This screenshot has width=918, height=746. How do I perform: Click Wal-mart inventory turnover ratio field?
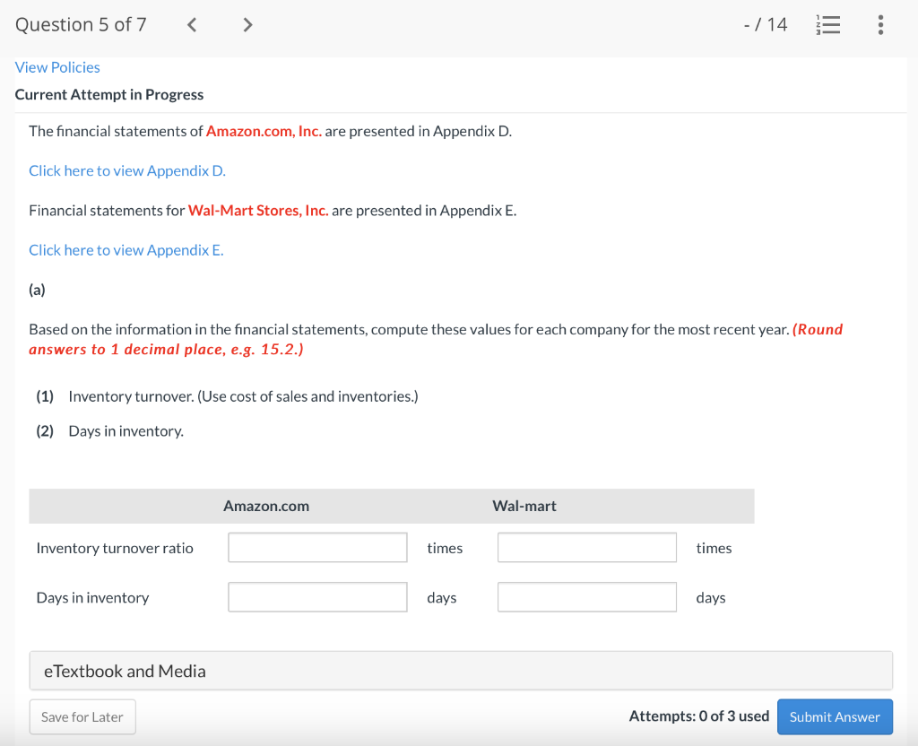586,548
